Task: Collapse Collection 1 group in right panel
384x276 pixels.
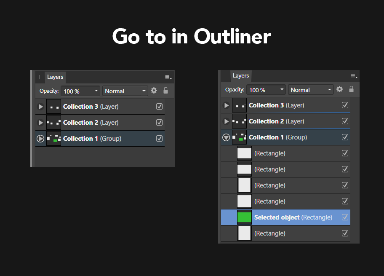Action: tap(226, 137)
